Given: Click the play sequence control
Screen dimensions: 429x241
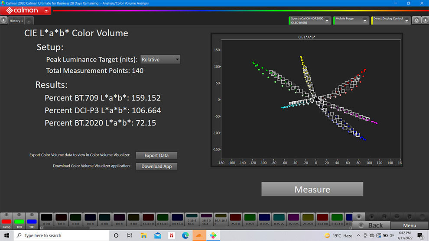Looking at the screenshot, I should (371, 217).
